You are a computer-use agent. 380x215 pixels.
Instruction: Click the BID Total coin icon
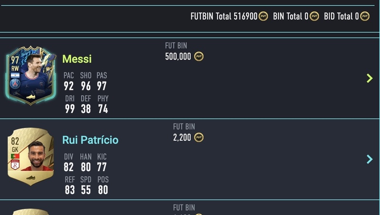point(365,17)
